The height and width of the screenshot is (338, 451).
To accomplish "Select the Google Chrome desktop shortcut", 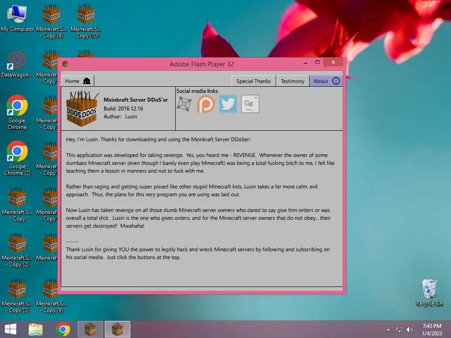I will pos(17,112).
